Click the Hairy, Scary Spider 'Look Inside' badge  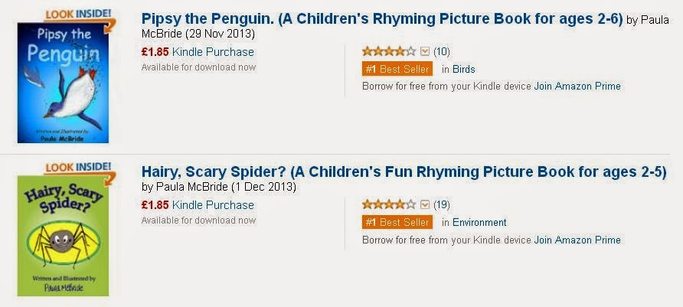77,167
